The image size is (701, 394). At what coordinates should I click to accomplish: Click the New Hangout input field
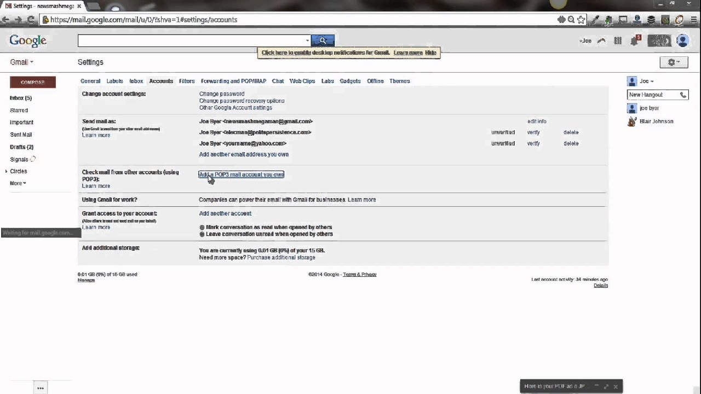[653, 95]
